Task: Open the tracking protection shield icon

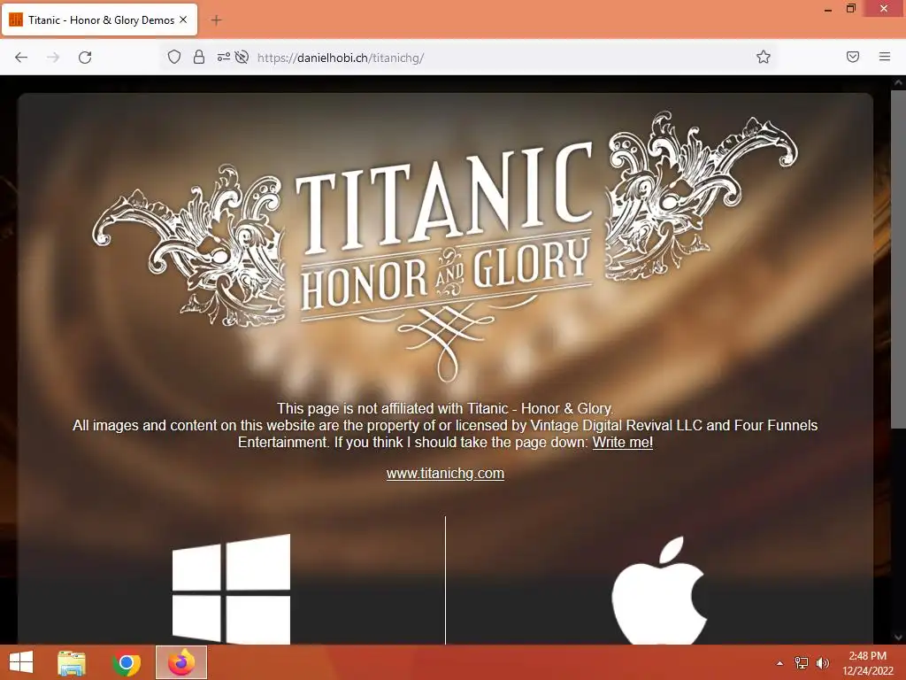Action: (174, 57)
